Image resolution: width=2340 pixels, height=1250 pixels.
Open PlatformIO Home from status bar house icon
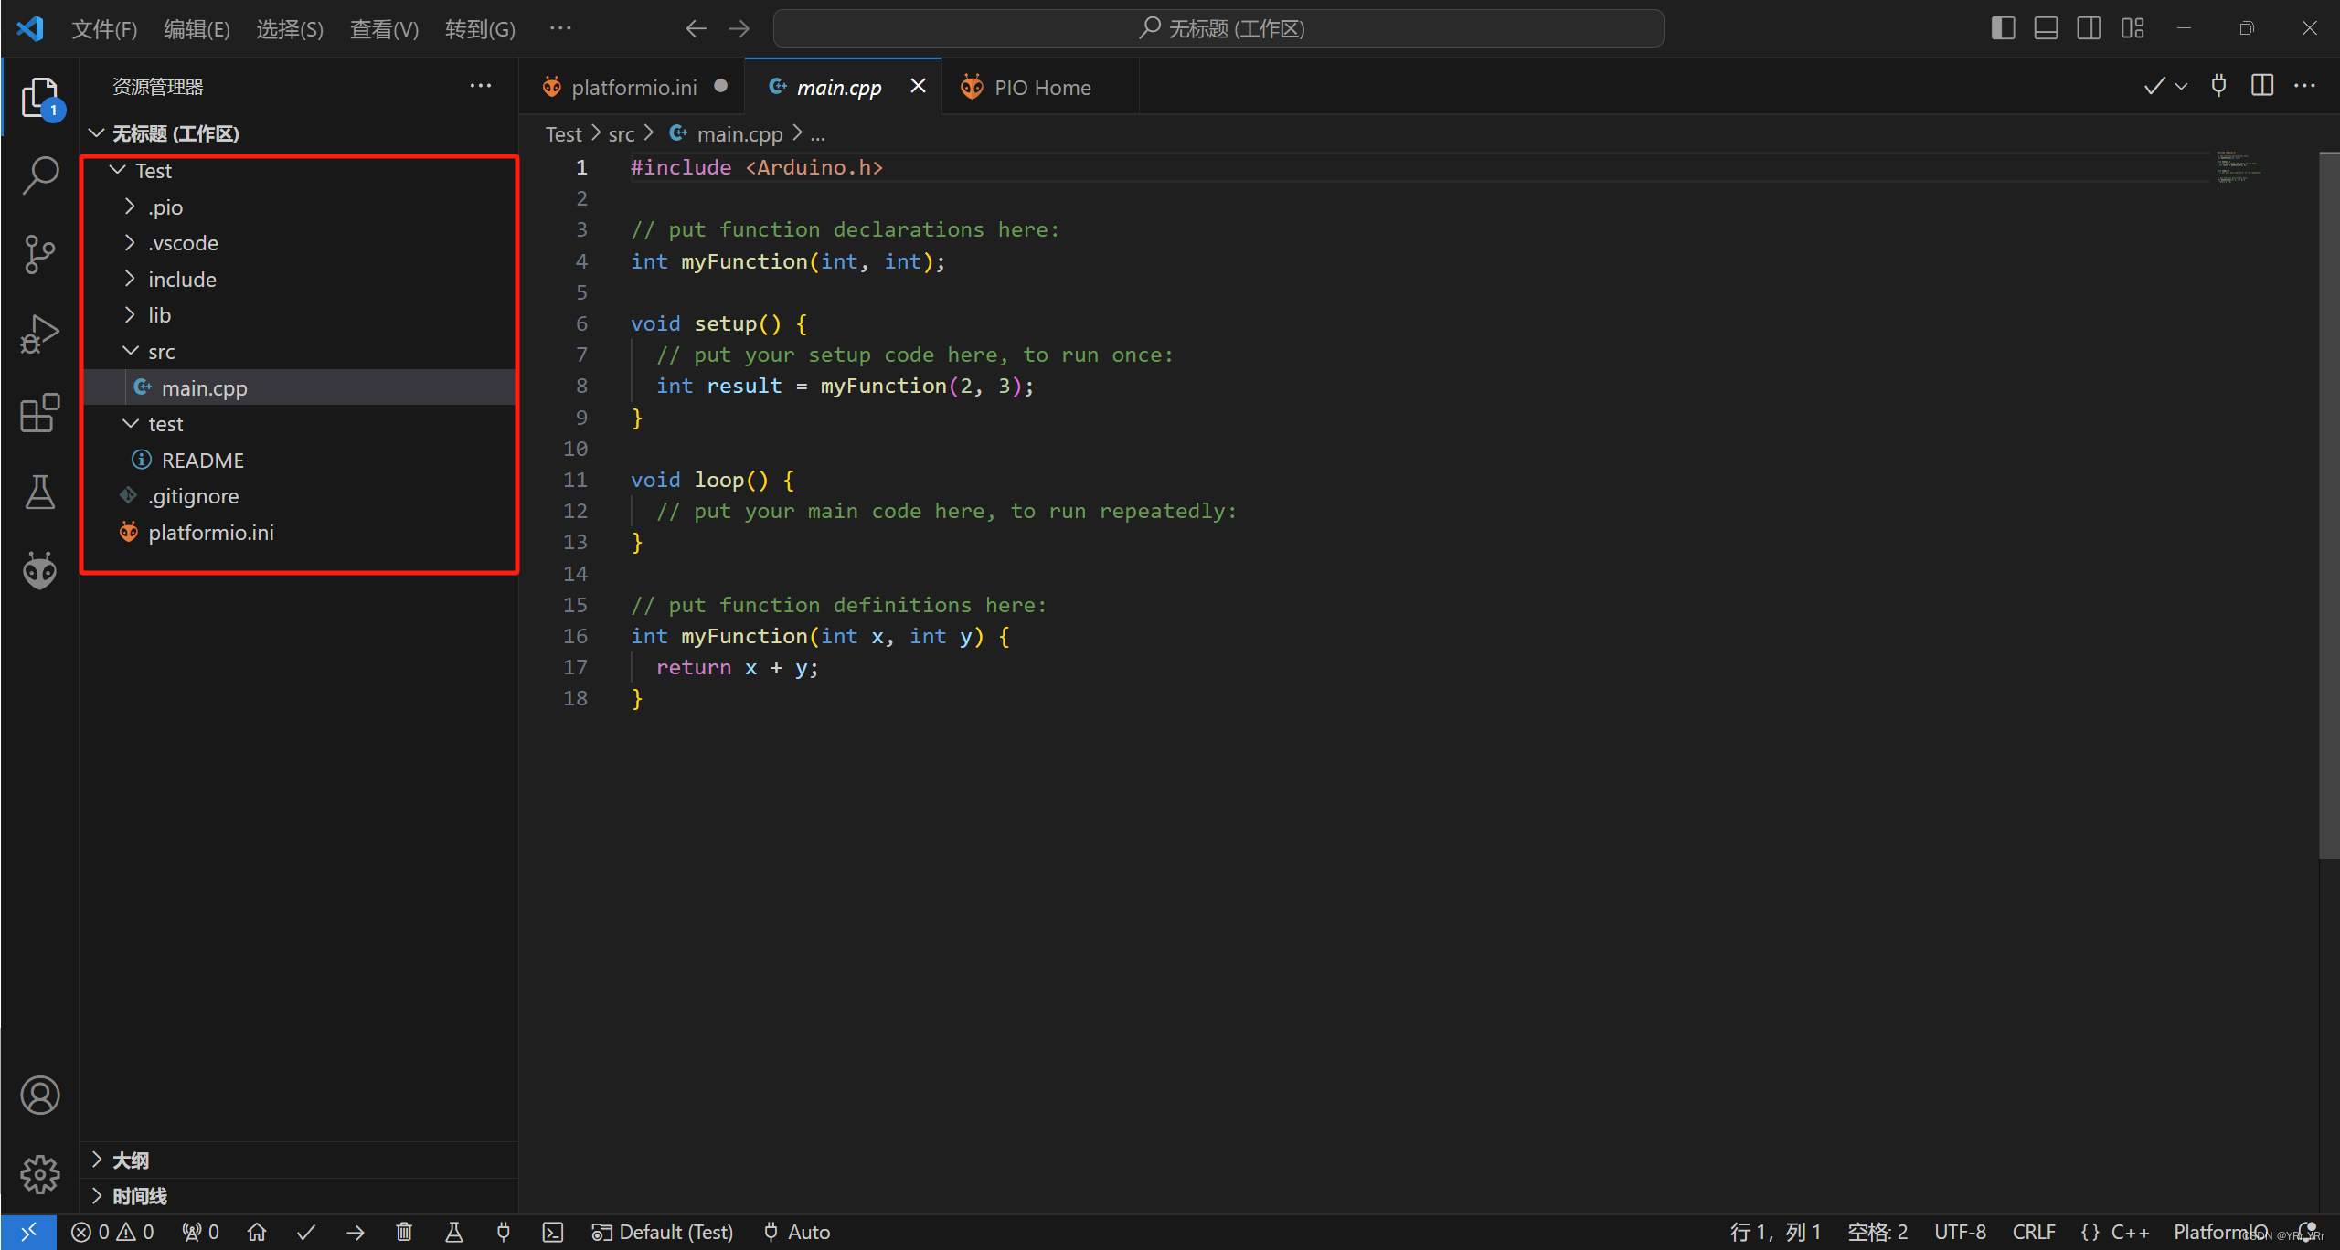(257, 1232)
